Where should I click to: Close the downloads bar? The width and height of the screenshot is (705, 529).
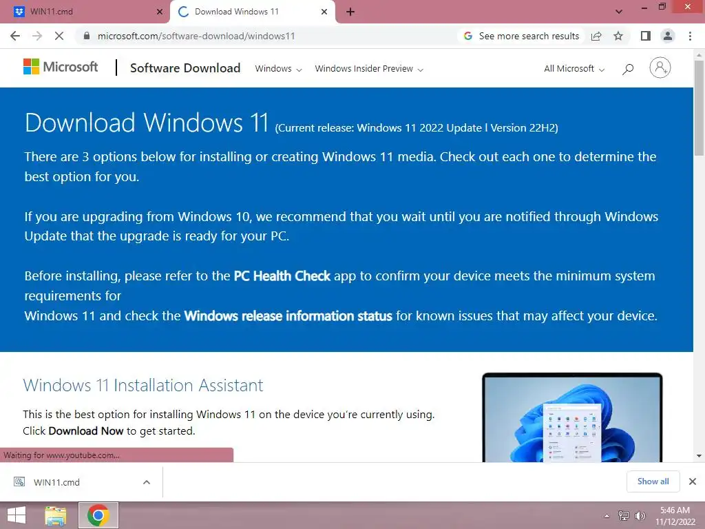pyautogui.click(x=693, y=481)
